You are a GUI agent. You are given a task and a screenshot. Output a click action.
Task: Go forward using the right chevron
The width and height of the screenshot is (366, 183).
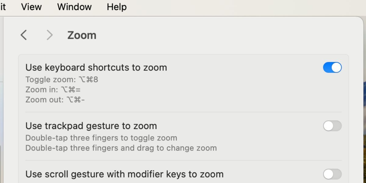point(49,35)
